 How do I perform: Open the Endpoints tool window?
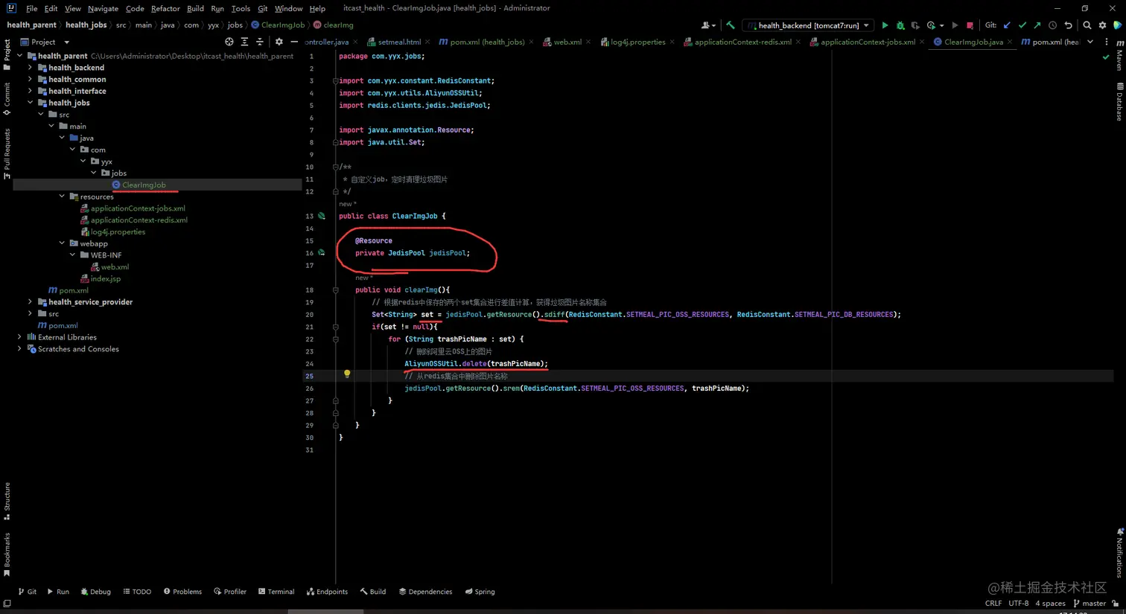(x=327, y=592)
